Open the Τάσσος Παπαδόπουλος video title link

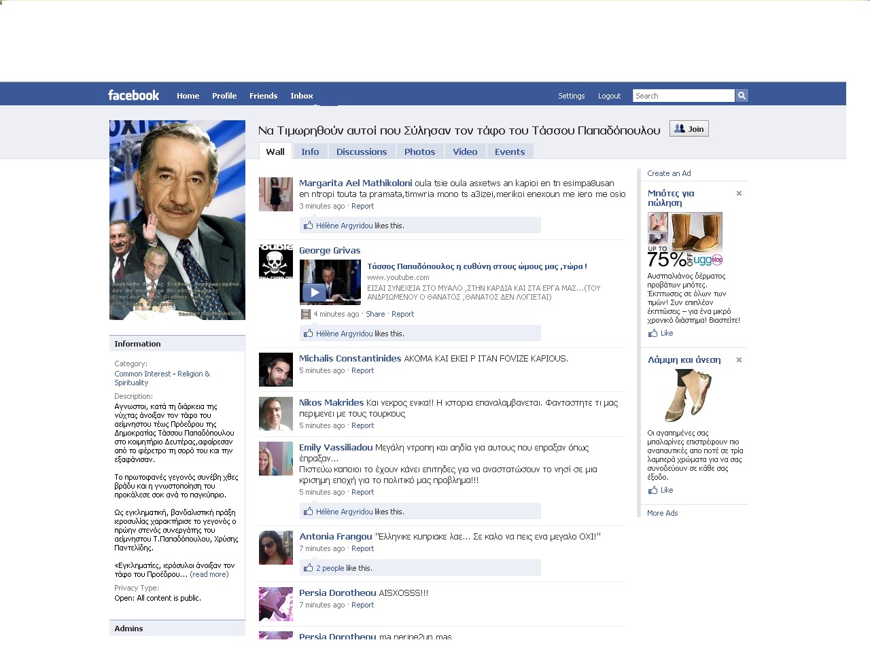[x=477, y=266]
